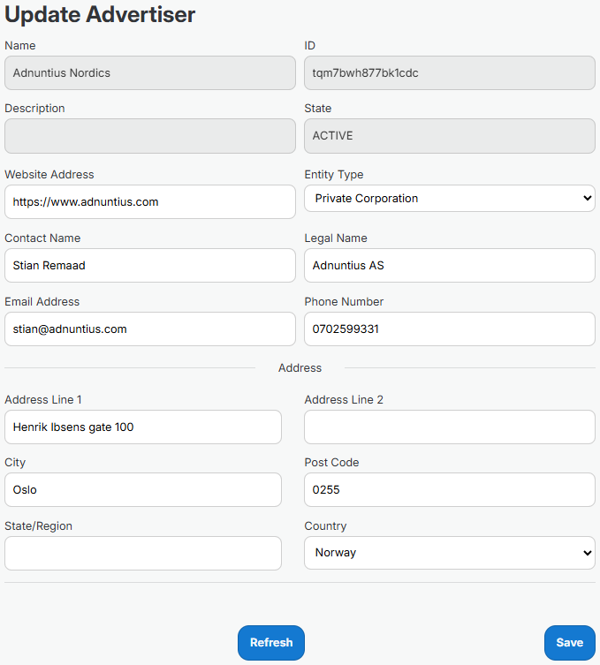Open the Entity Type dropdown

[x=449, y=199]
